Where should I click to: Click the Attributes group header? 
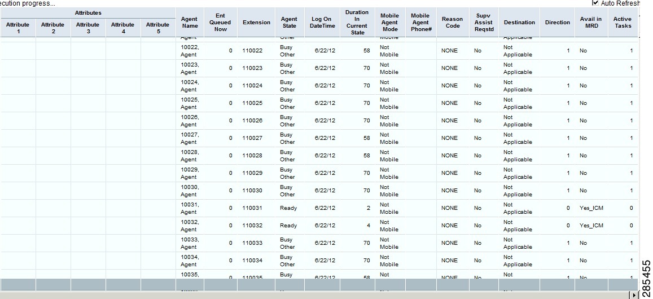tap(88, 13)
